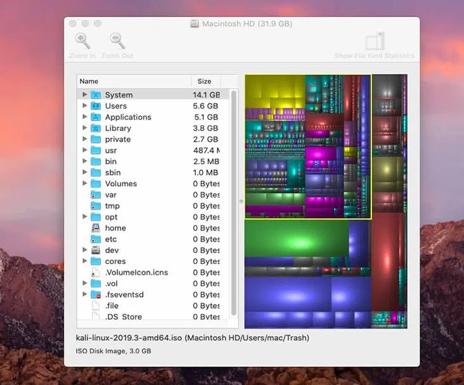Click the file list vertical scrollbar
464x385 pixels.
[234, 203]
